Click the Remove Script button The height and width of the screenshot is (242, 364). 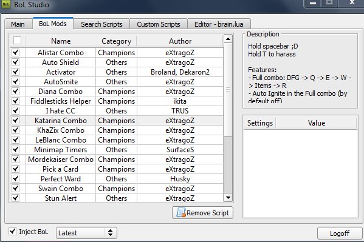202,212
